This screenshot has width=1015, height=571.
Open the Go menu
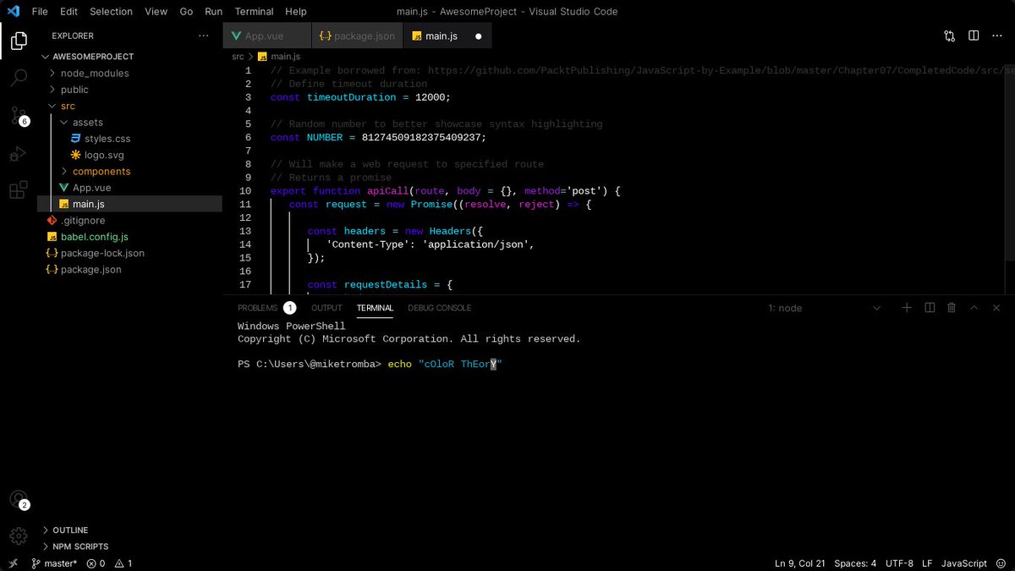pos(186,12)
